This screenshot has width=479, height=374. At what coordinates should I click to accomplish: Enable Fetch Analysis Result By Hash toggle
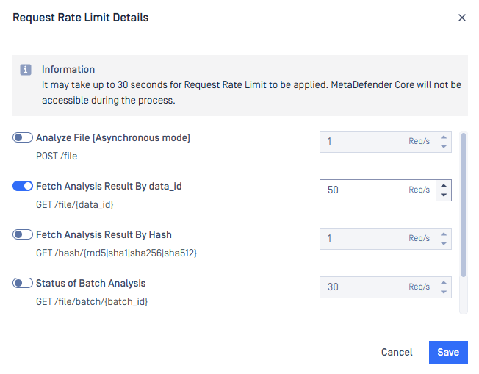[23, 234]
